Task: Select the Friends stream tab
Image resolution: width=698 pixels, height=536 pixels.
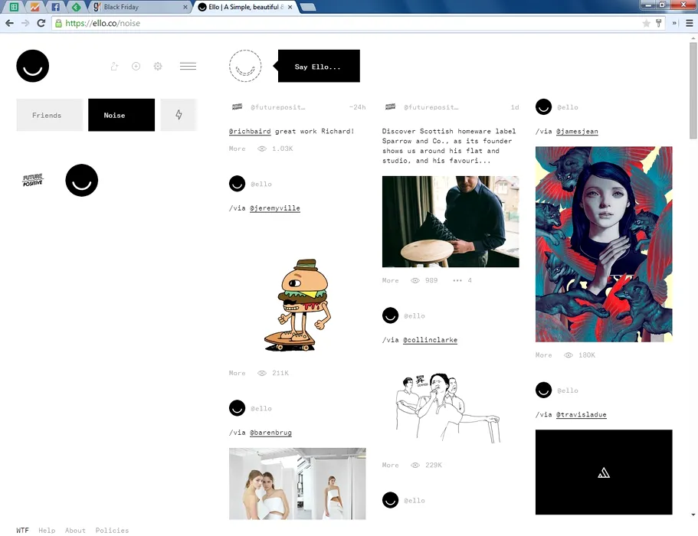Action: [x=49, y=115]
